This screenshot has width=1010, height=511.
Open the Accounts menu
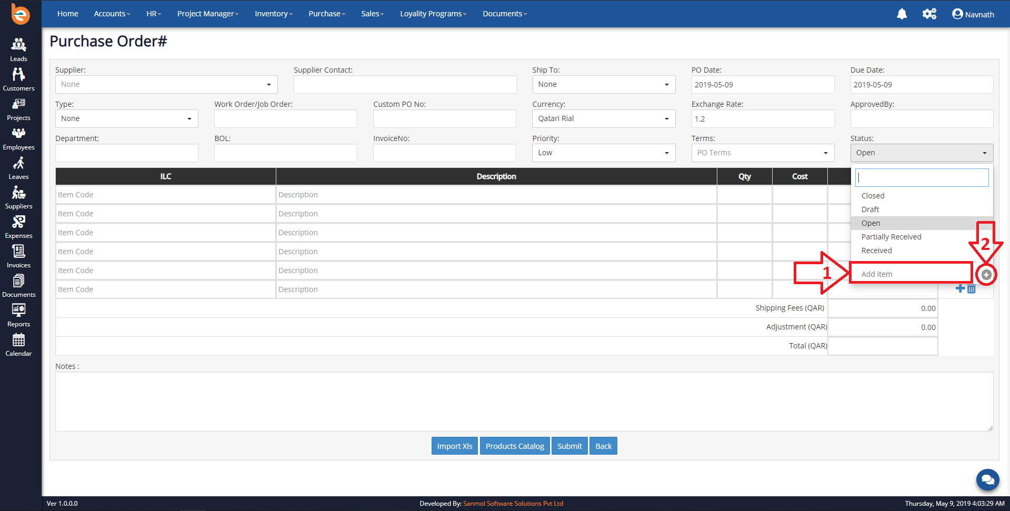point(112,14)
